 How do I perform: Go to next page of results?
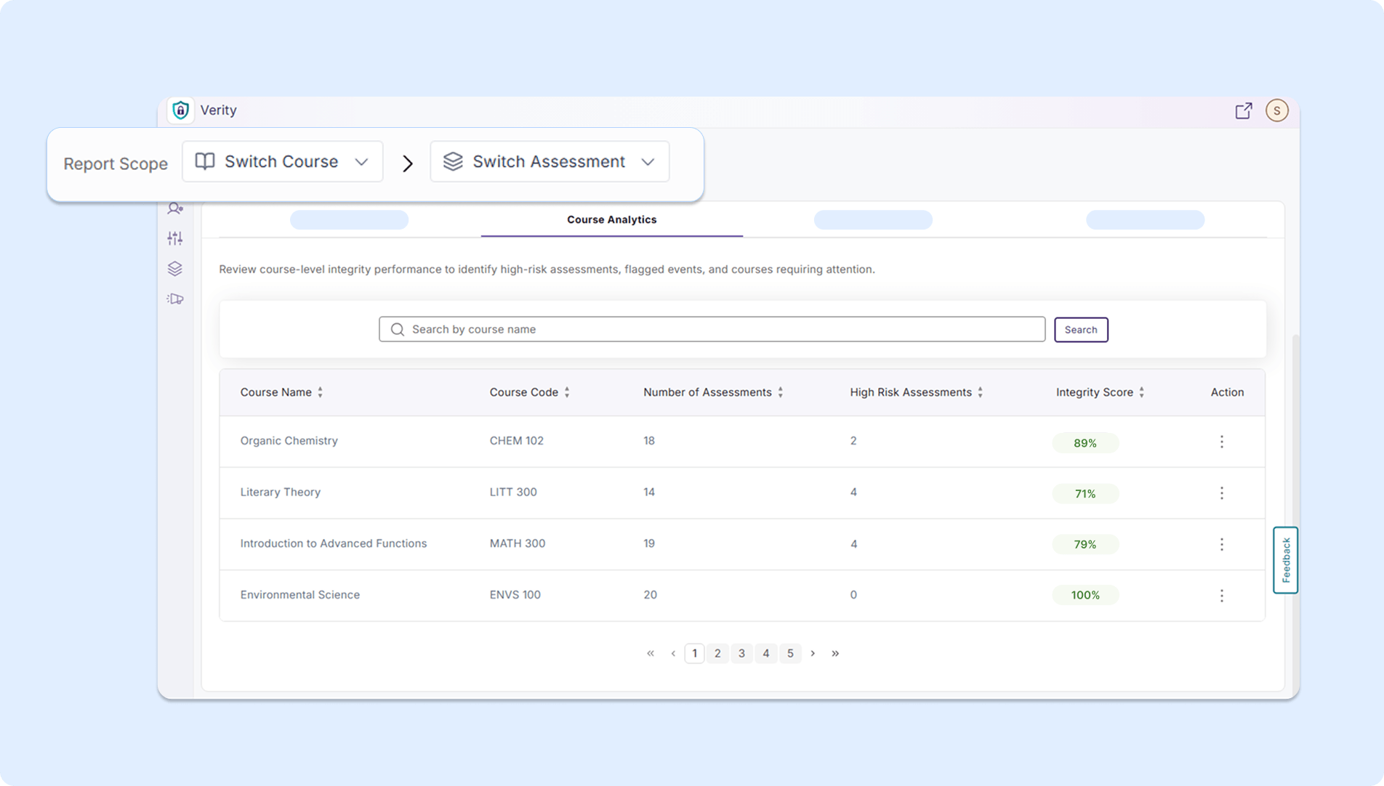pos(813,653)
